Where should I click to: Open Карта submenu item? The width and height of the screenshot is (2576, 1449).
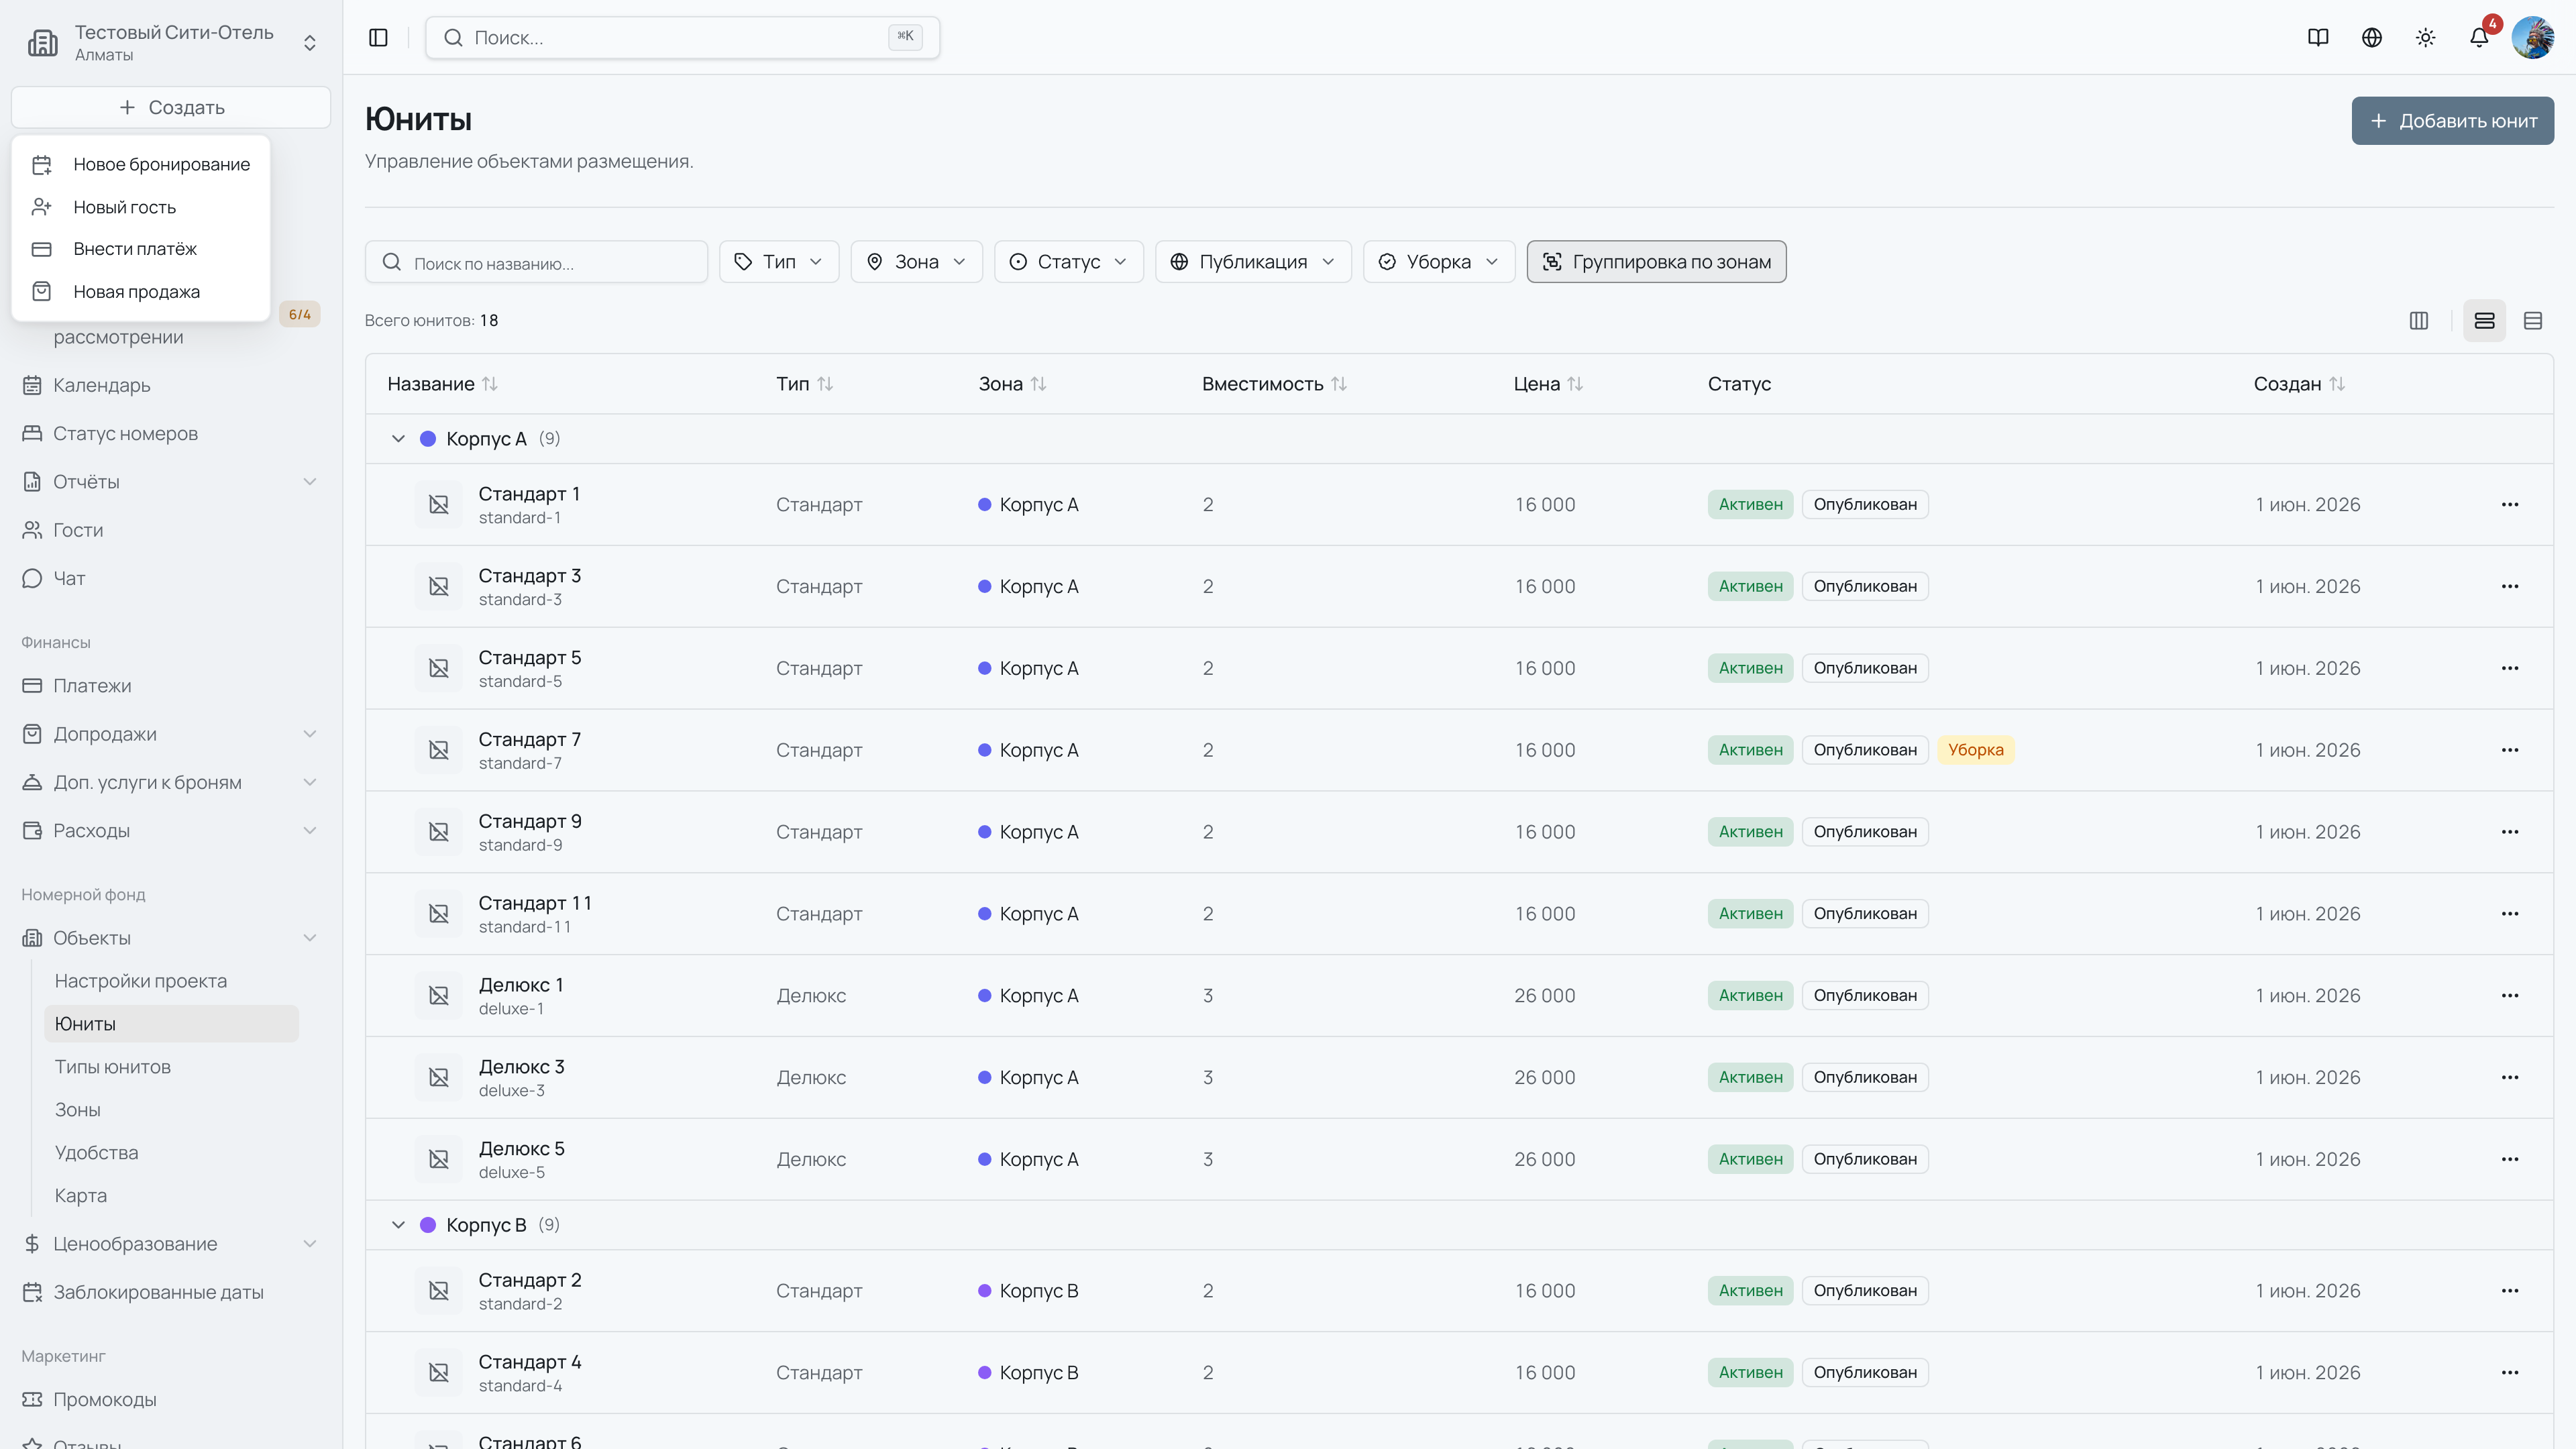point(171,1196)
